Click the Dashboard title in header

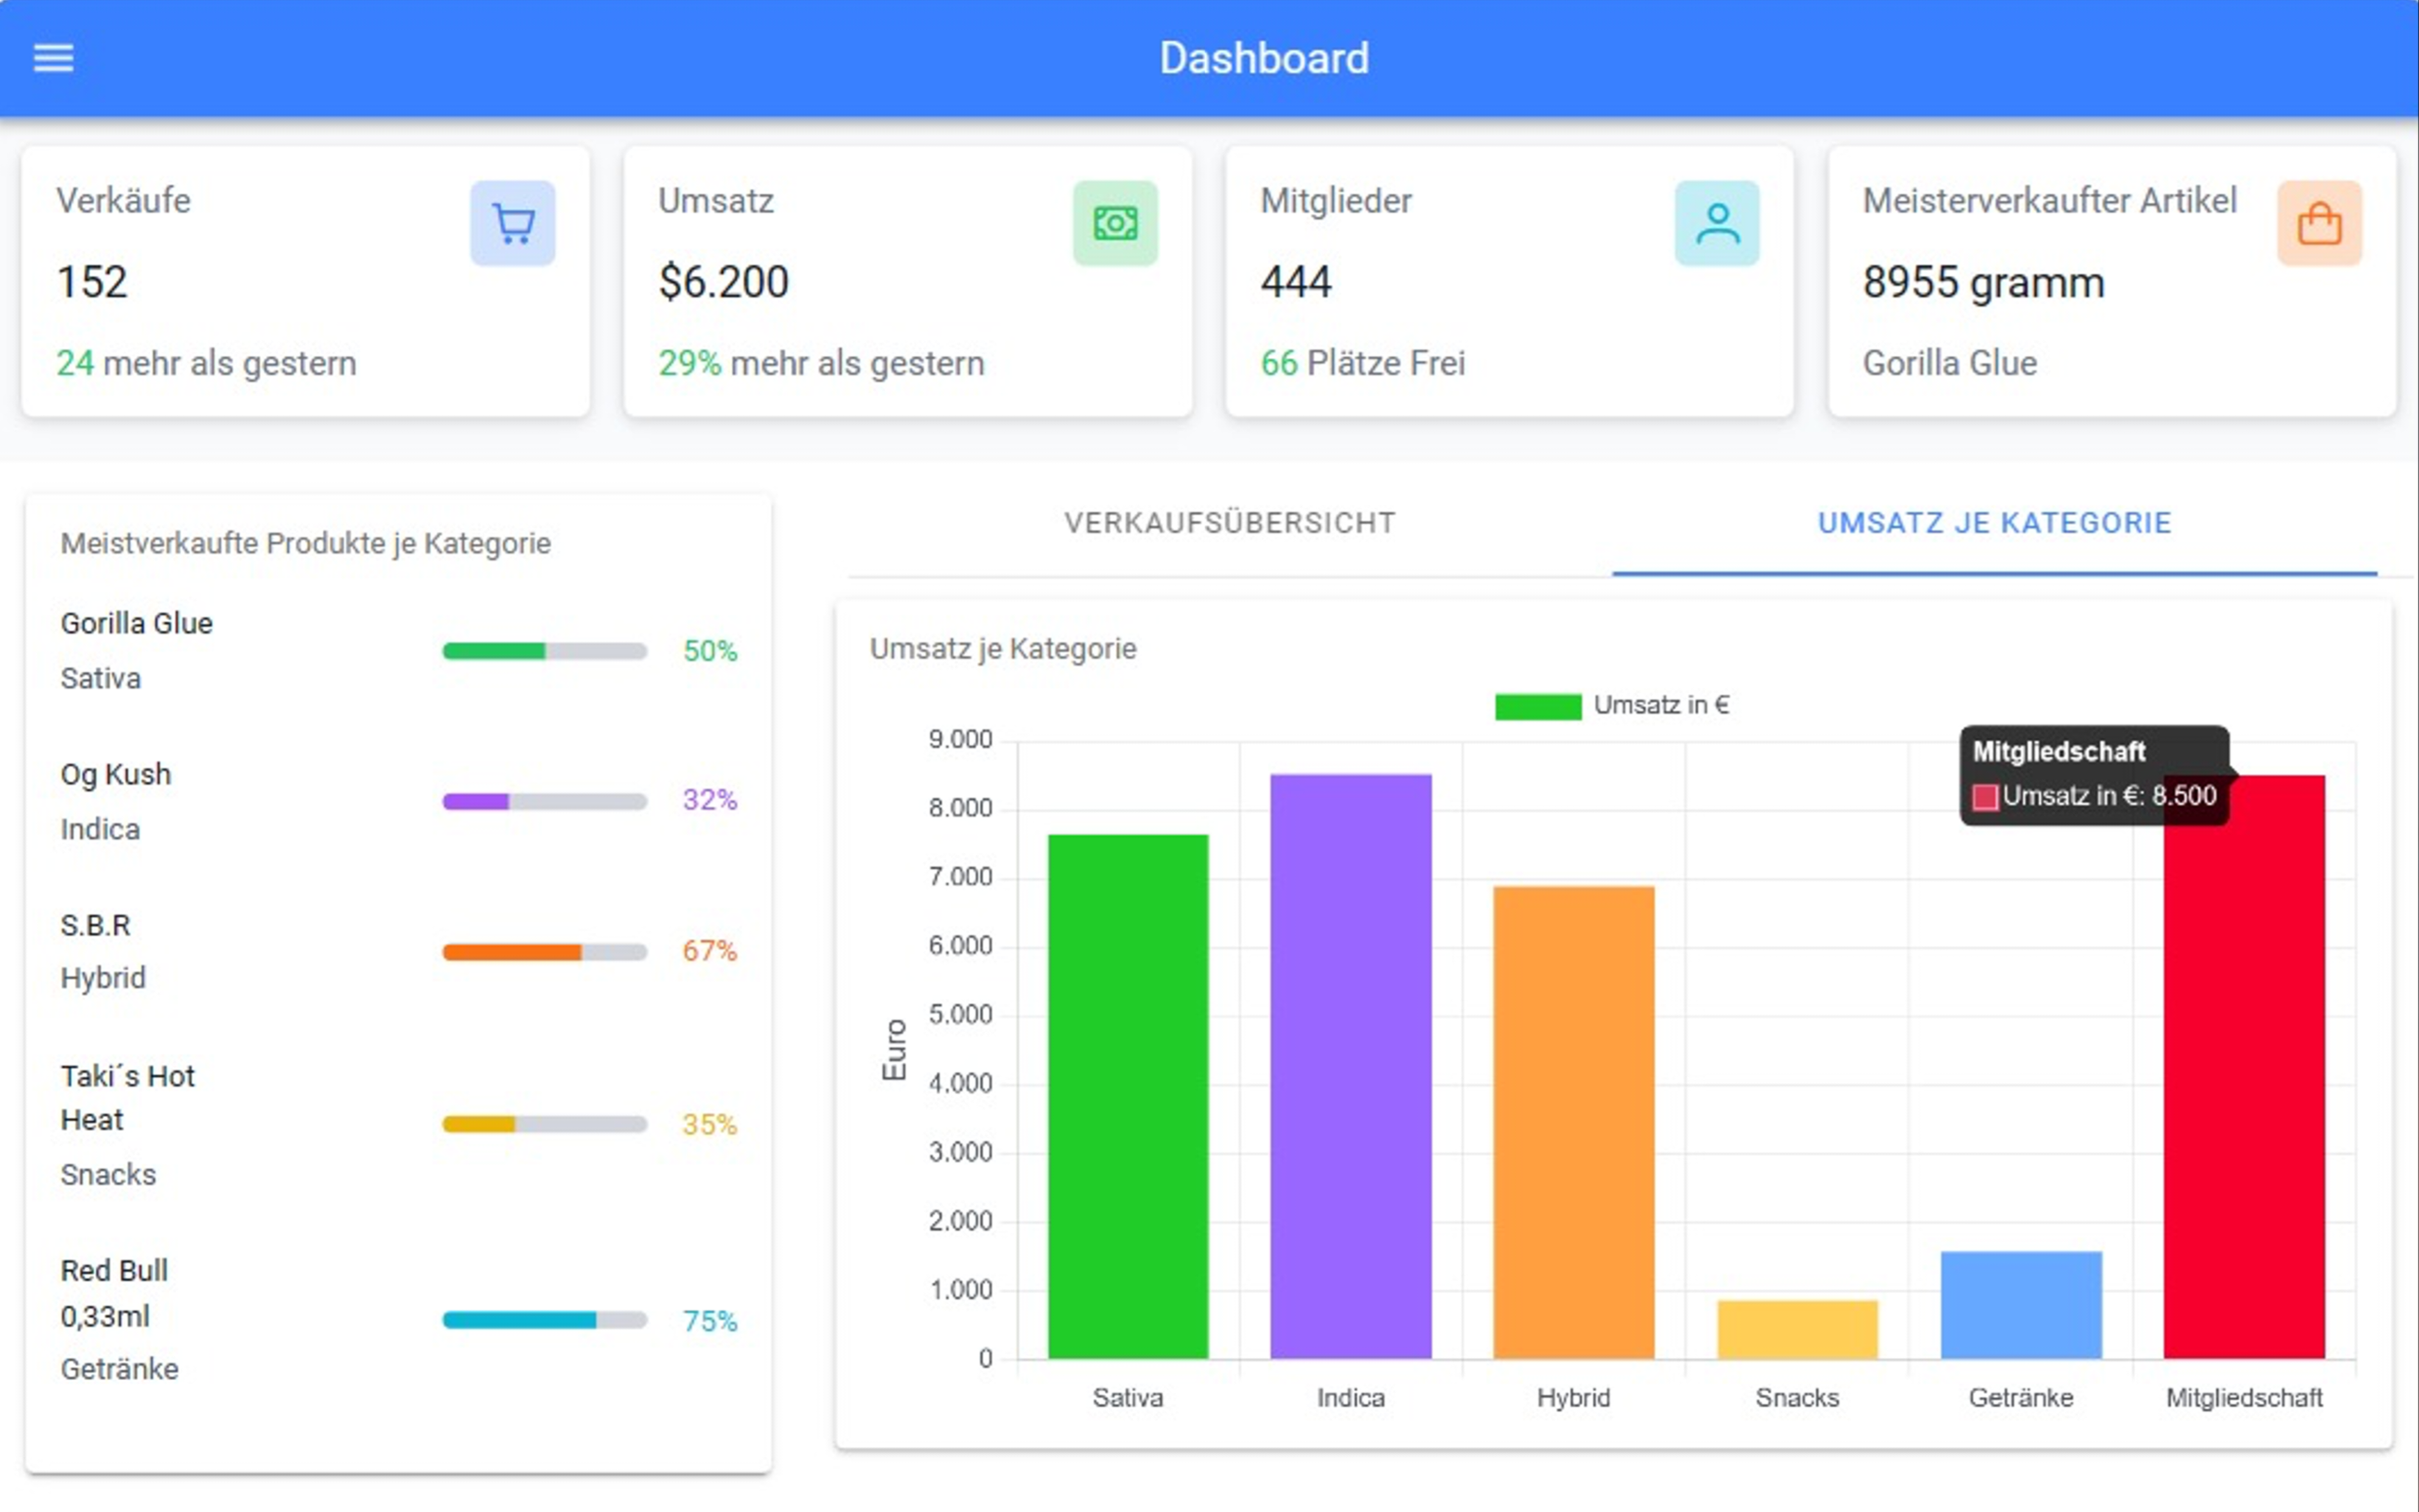click(x=1263, y=58)
